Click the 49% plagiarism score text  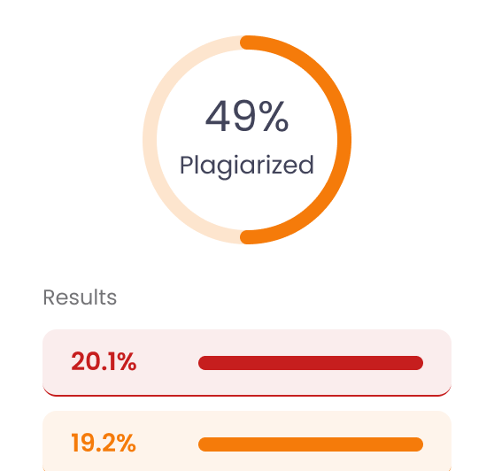[x=247, y=116]
